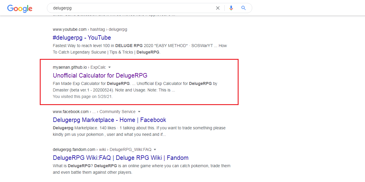Click the myaenan.github.io › ExpCalc breadcrumb
This screenshot has width=365, height=182.
tap(79, 67)
